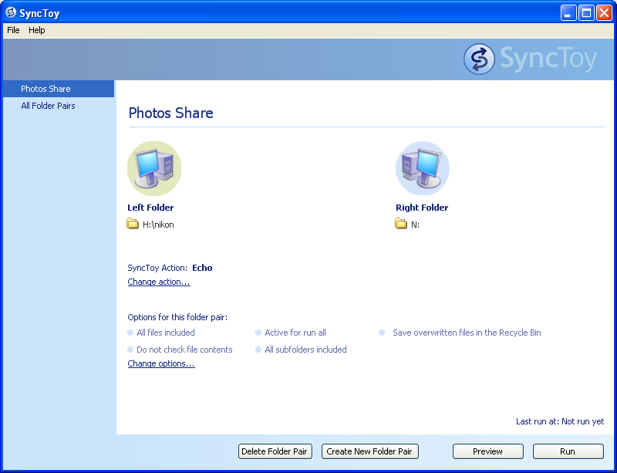Image resolution: width=617 pixels, height=473 pixels.
Task: Click the Preview button
Action: click(x=488, y=451)
